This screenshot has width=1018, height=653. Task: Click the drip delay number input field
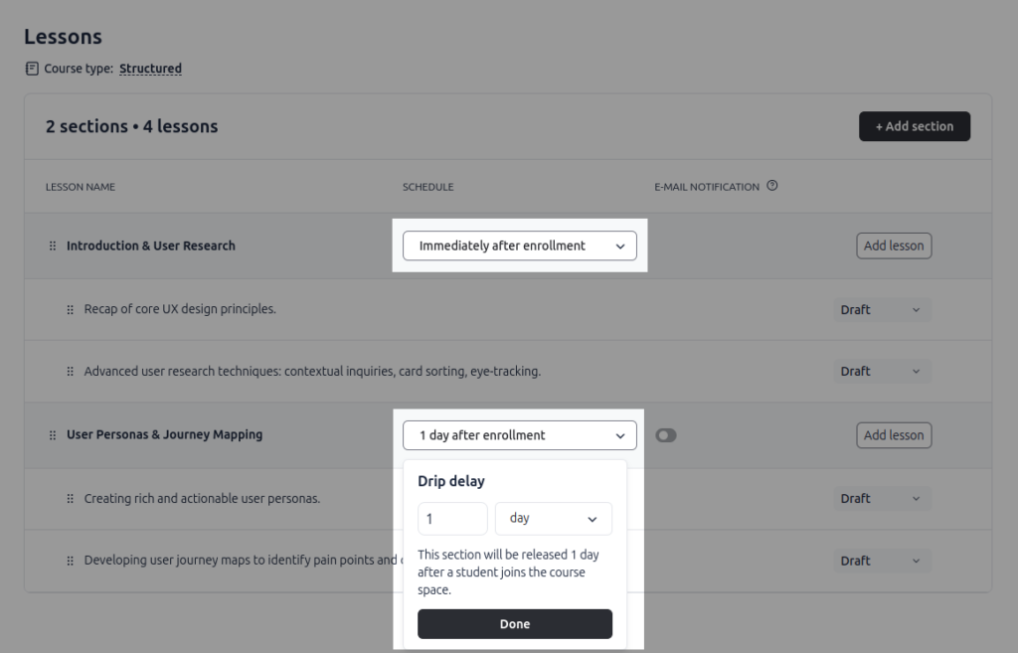452,518
